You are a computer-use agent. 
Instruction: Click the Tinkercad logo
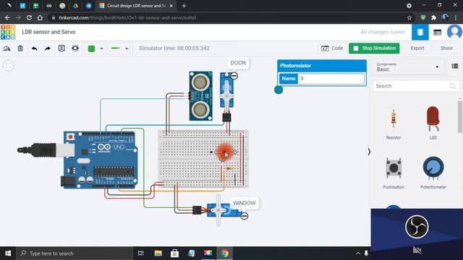coord(8,32)
